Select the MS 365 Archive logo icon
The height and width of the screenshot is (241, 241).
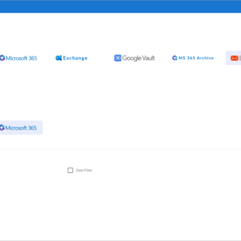pos(175,58)
